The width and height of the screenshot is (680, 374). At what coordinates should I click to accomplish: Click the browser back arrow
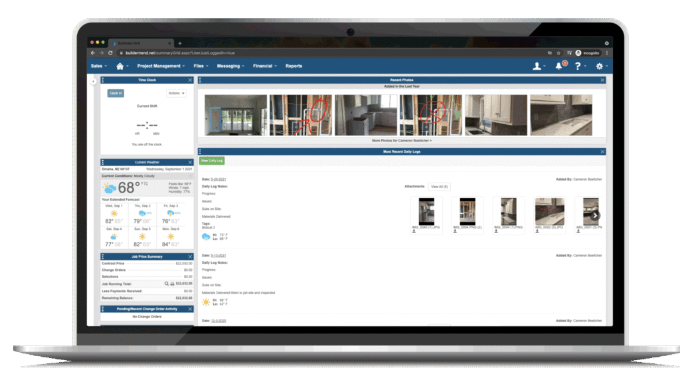tap(93, 53)
